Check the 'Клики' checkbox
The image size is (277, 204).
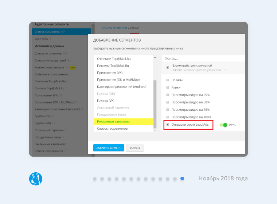tap(168, 87)
